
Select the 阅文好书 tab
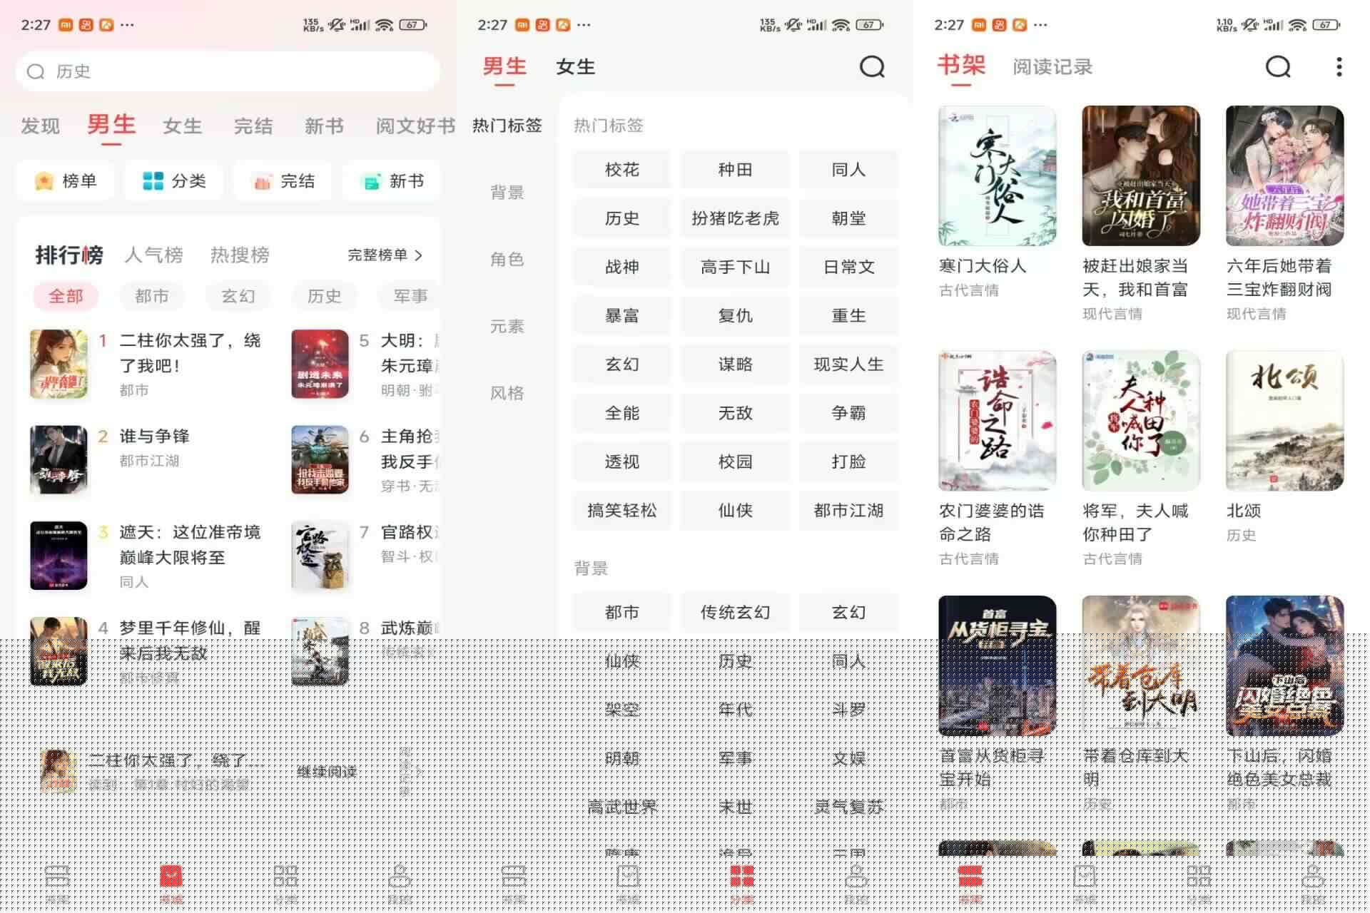coord(415,126)
